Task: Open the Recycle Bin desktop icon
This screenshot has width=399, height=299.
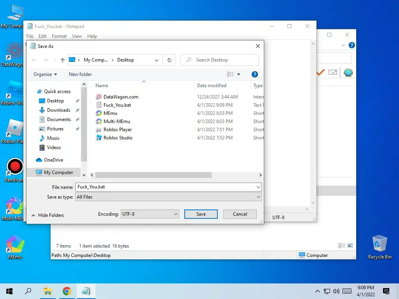Action: coord(380,247)
